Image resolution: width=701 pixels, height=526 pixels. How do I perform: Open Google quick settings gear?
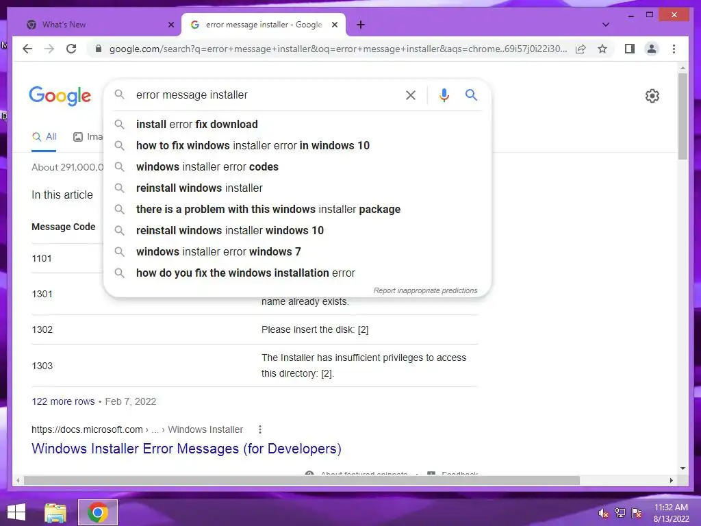(x=652, y=96)
